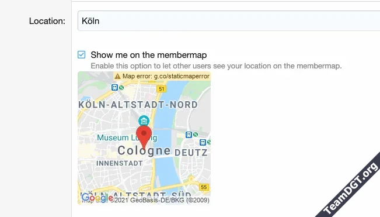Click the Museum Ludwig teal museum icon
Screen dimensions: 380x217
pos(144,120)
